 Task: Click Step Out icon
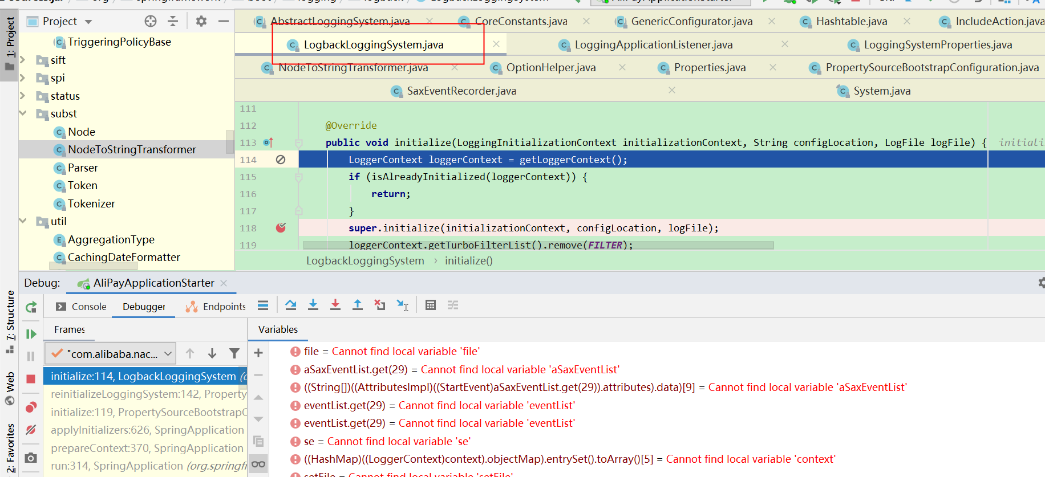point(358,305)
